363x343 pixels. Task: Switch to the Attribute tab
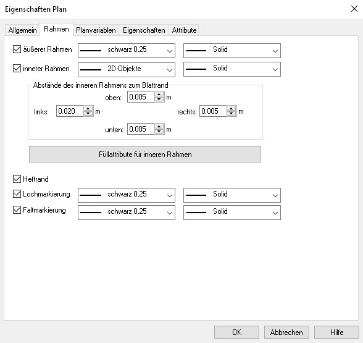pos(184,30)
